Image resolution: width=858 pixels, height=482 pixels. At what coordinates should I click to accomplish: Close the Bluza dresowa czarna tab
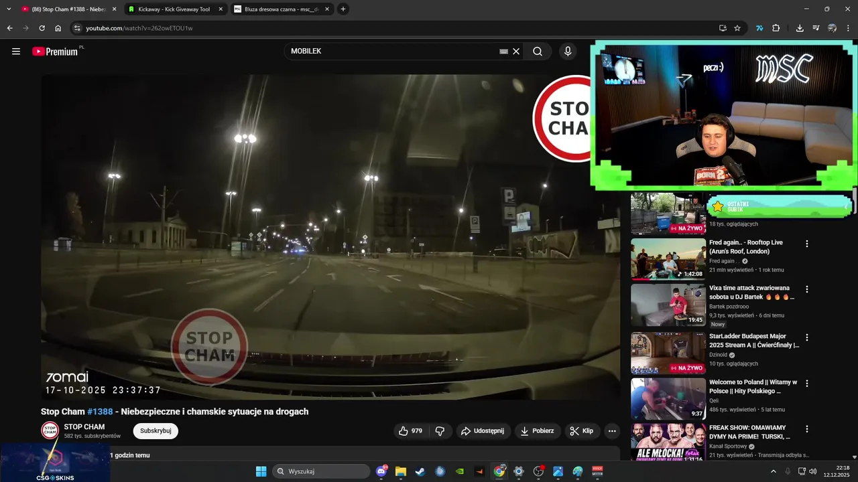click(x=327, y=9)
